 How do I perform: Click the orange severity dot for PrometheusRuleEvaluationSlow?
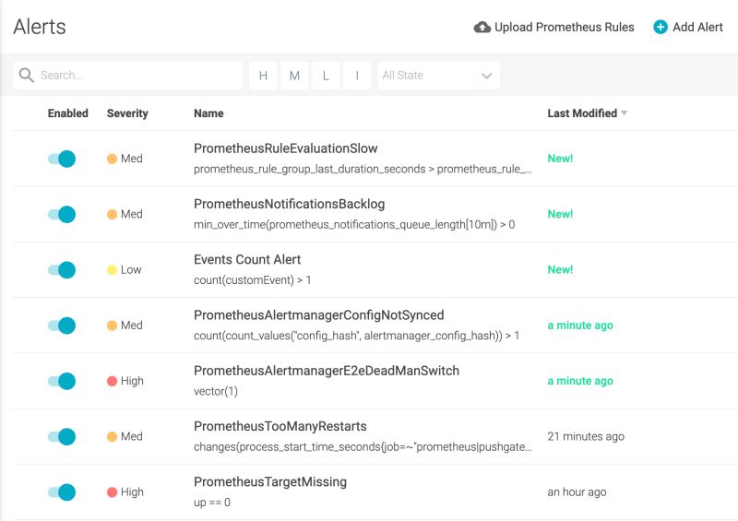pyautogui.click(x=112, y=159)
